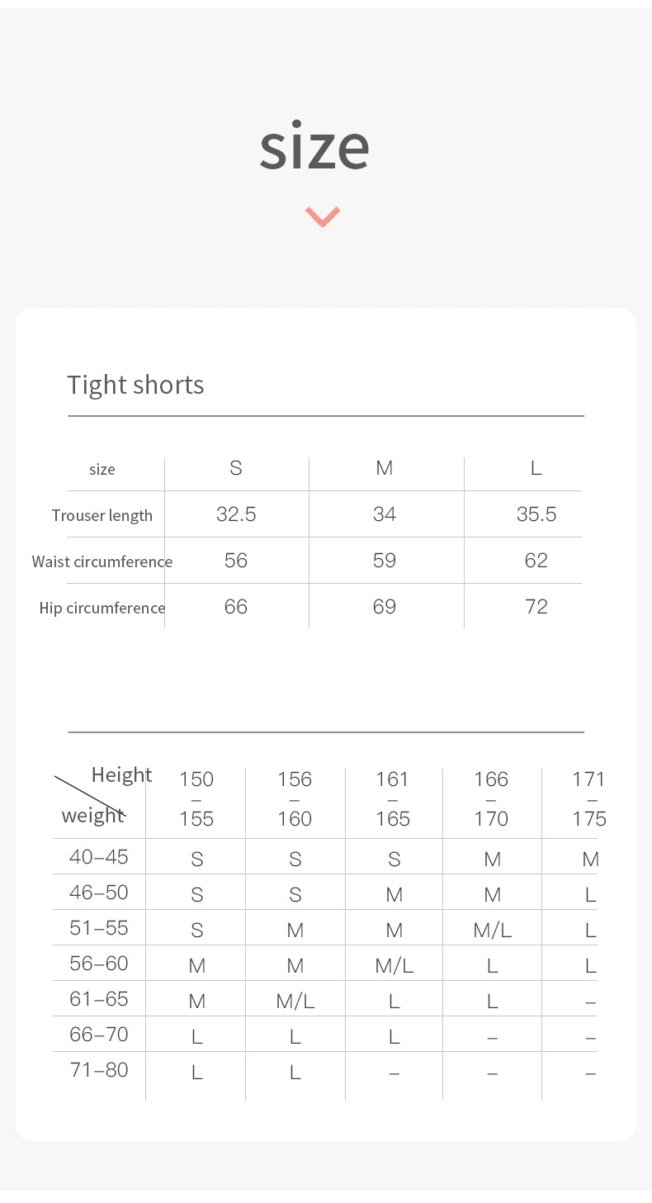Click the "Trouser length" row label
This screenshot has width=652, height=1203.
pyautogui.click(x=102, y=515)
